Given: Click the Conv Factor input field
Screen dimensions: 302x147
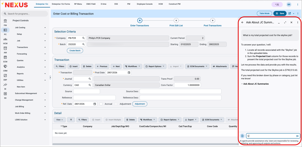Looking at the screenshot, I should 187,85.
